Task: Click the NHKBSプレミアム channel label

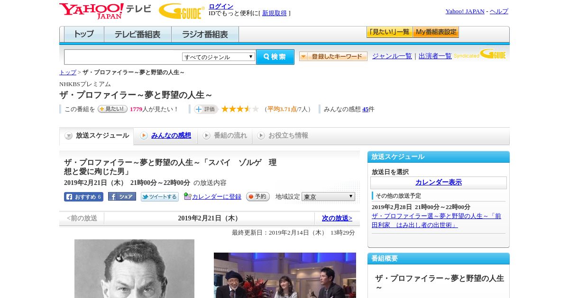Action: tap(85, 84)
